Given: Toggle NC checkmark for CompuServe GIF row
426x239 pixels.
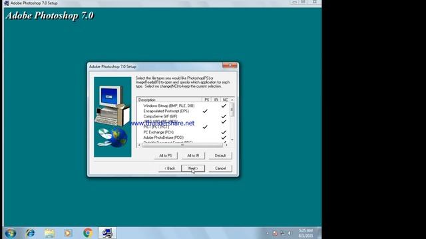Looking at the screenshot, I should coord(224,116).
